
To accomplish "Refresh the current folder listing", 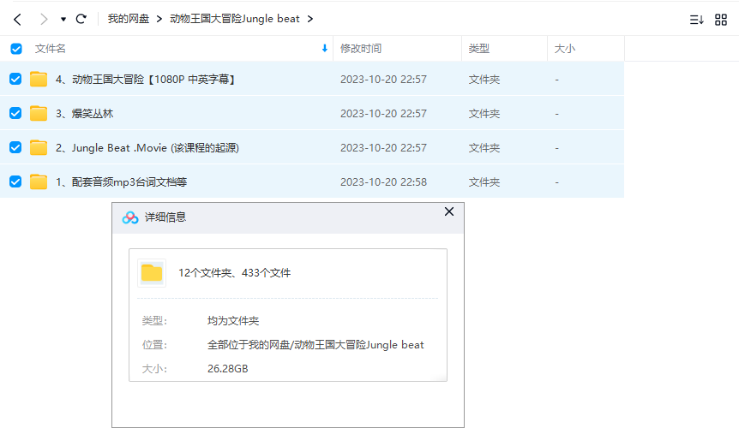I will pos(81,19).
